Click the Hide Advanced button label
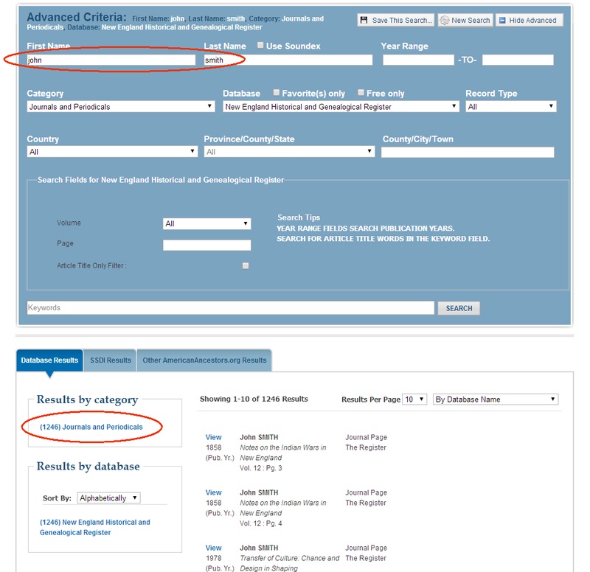The image size is (590, 572). point(532,21)
